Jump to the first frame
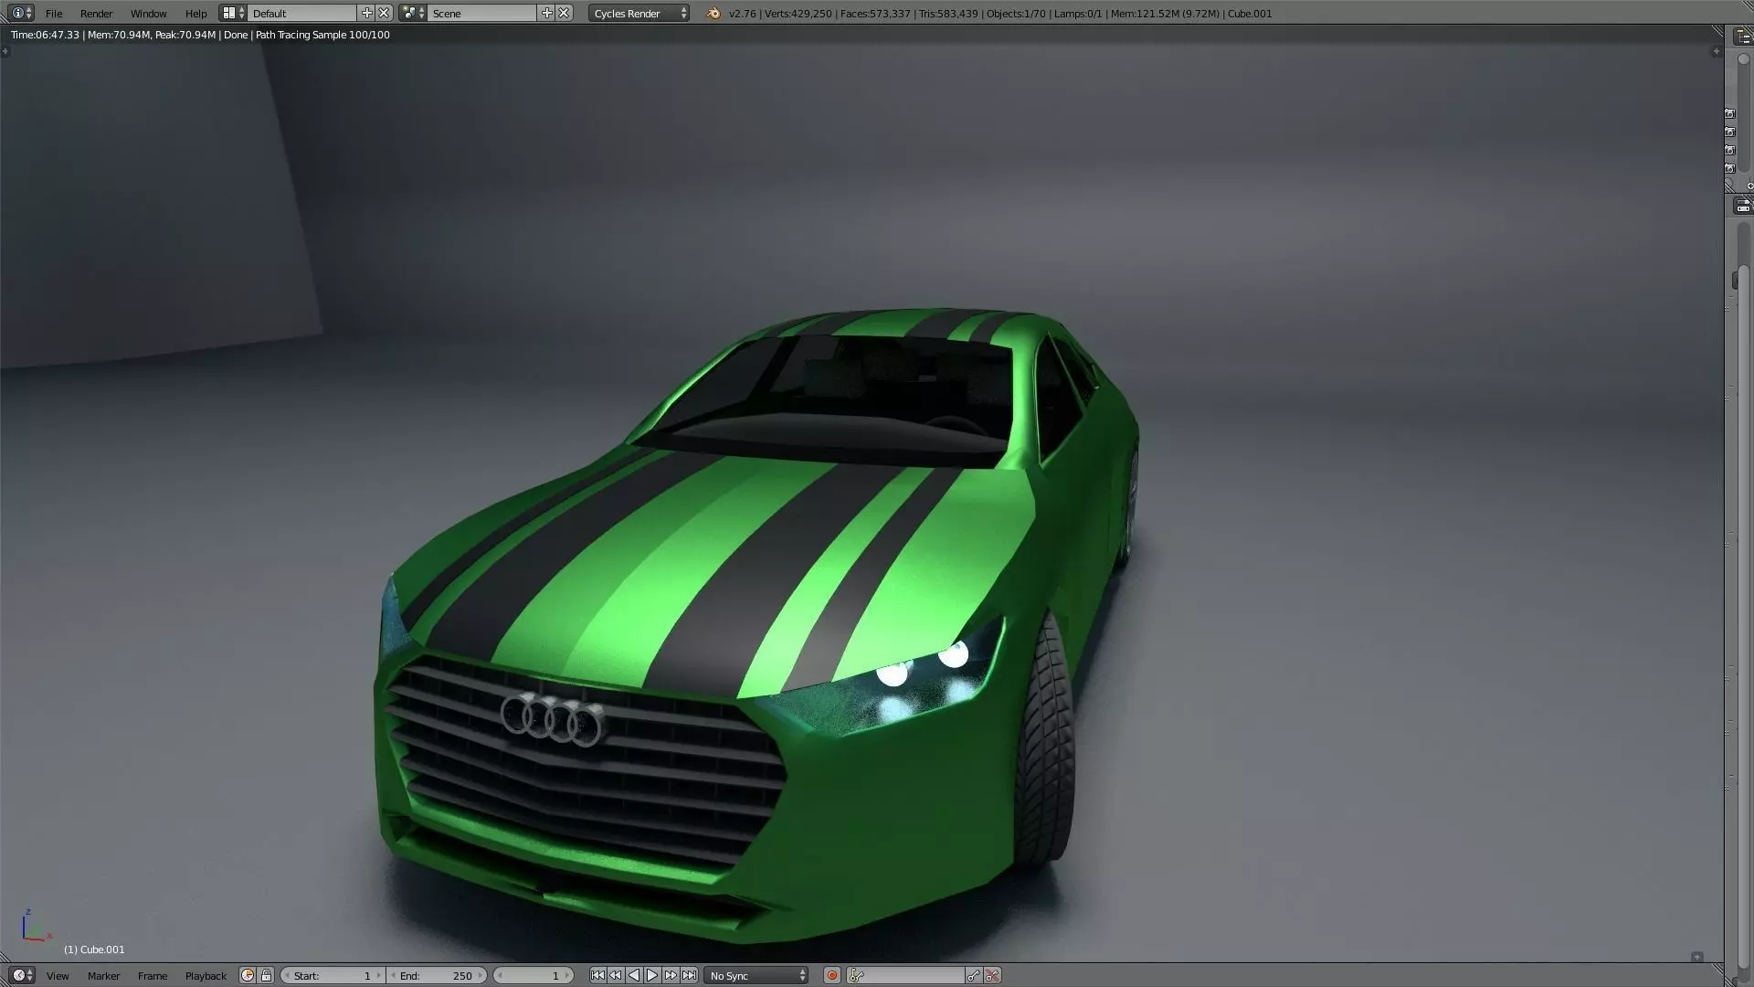This screenshot has width=1754, height=987. coord(597,975)
